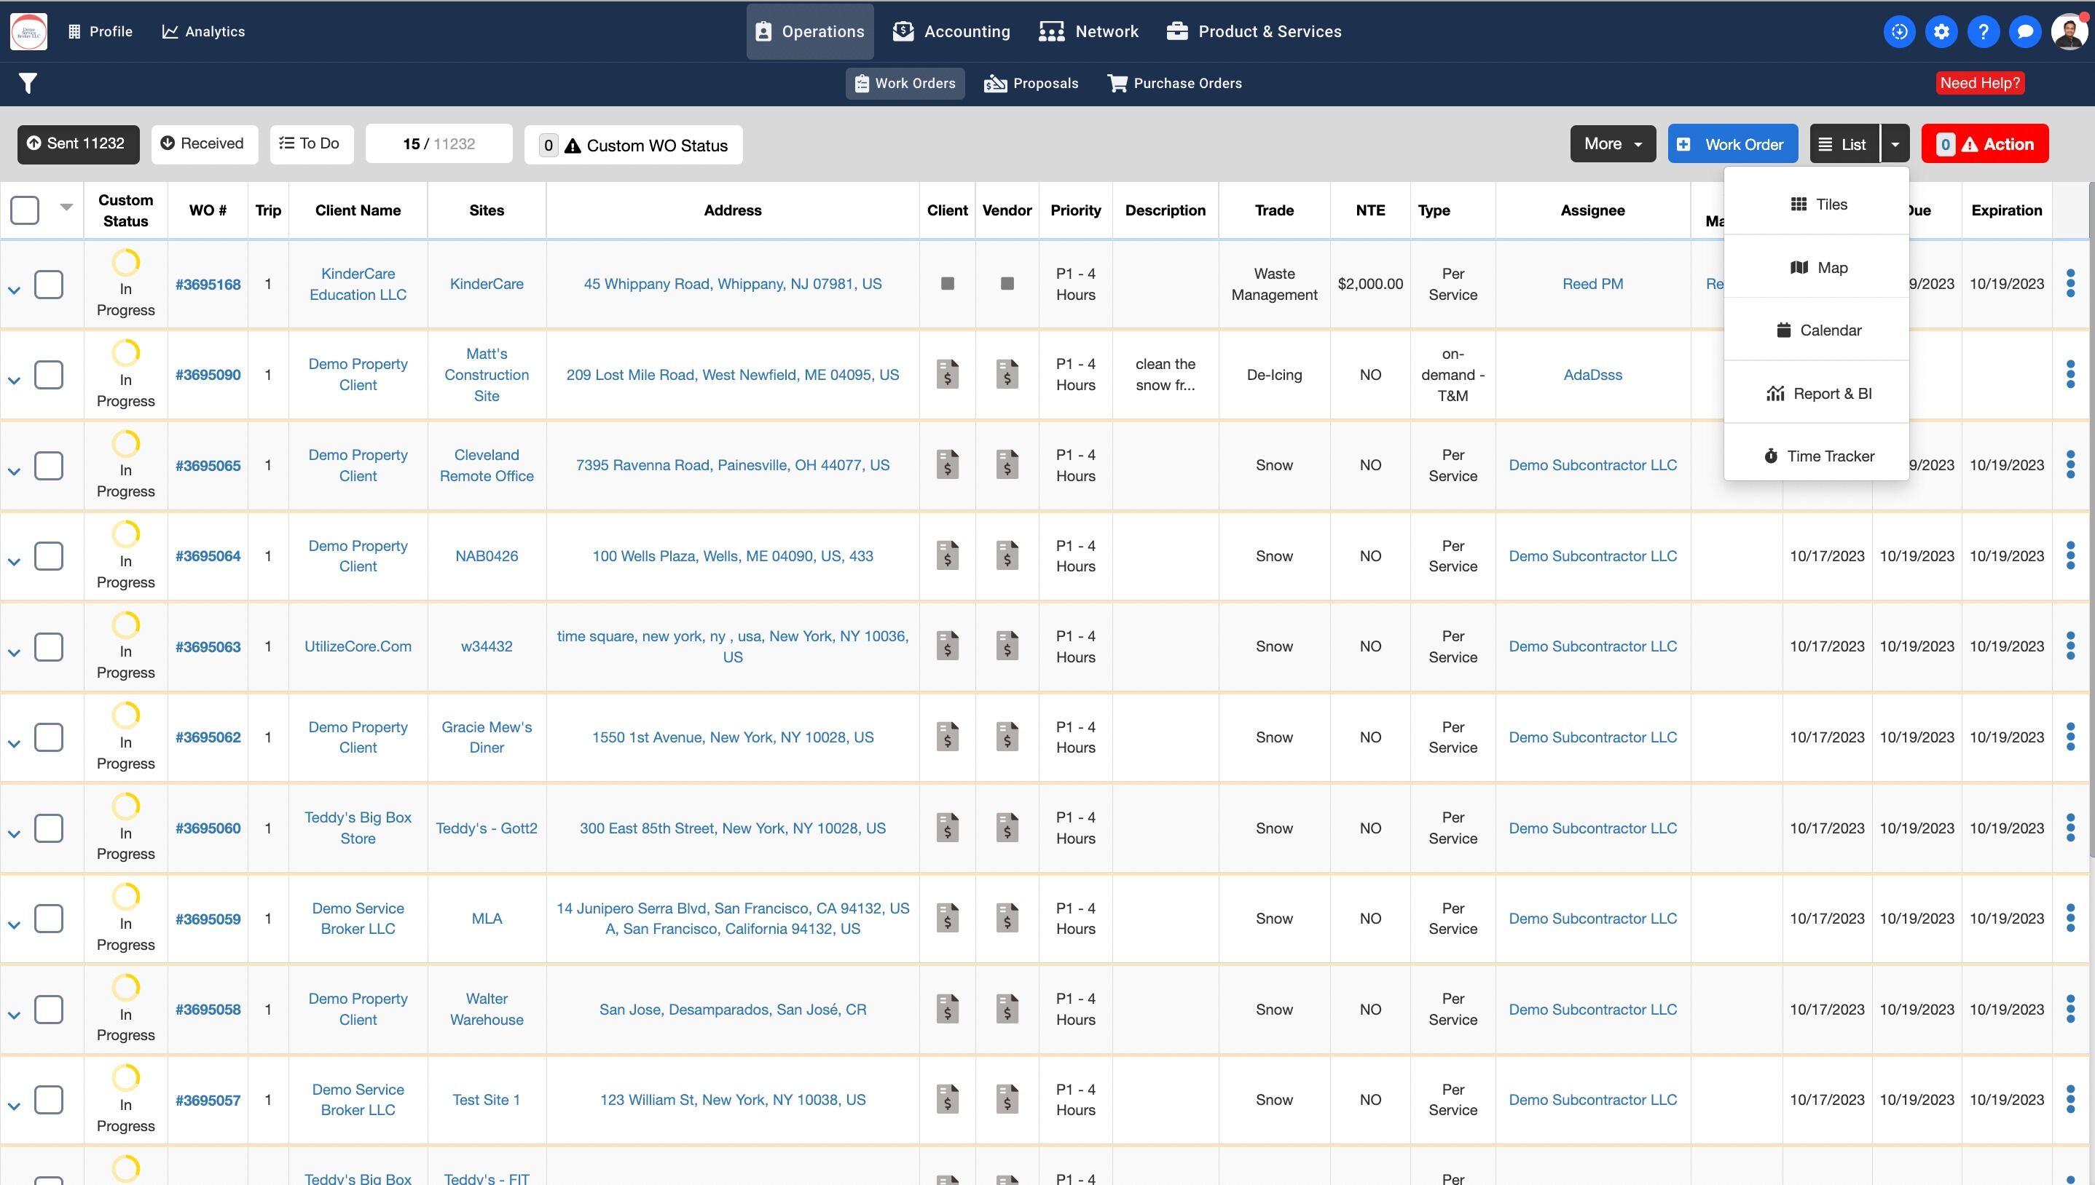Screen dimensions: 2095x1185
Task: Switch to the Purchase Orders tab
Action: coord(1174,83)
